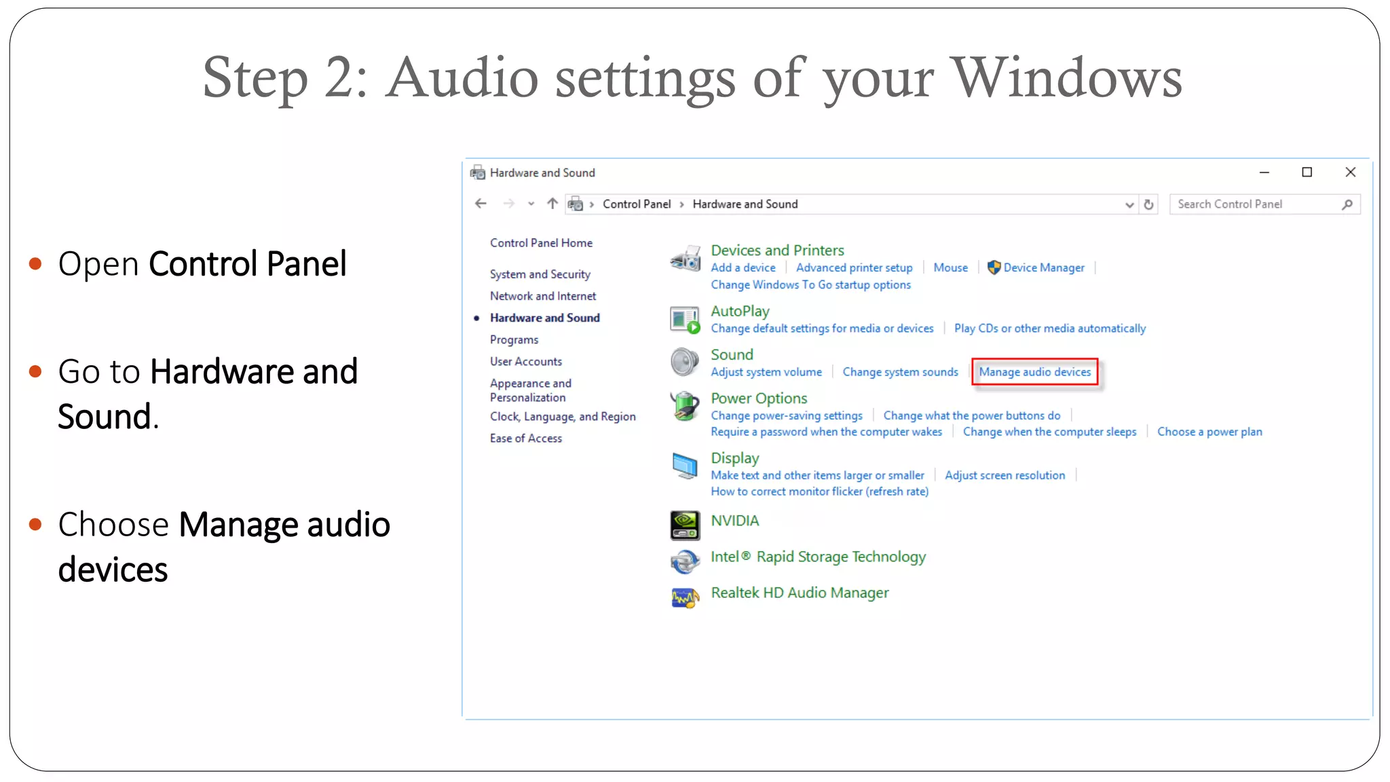
Task: Choose a power plan
Action: coord(1209,432)
